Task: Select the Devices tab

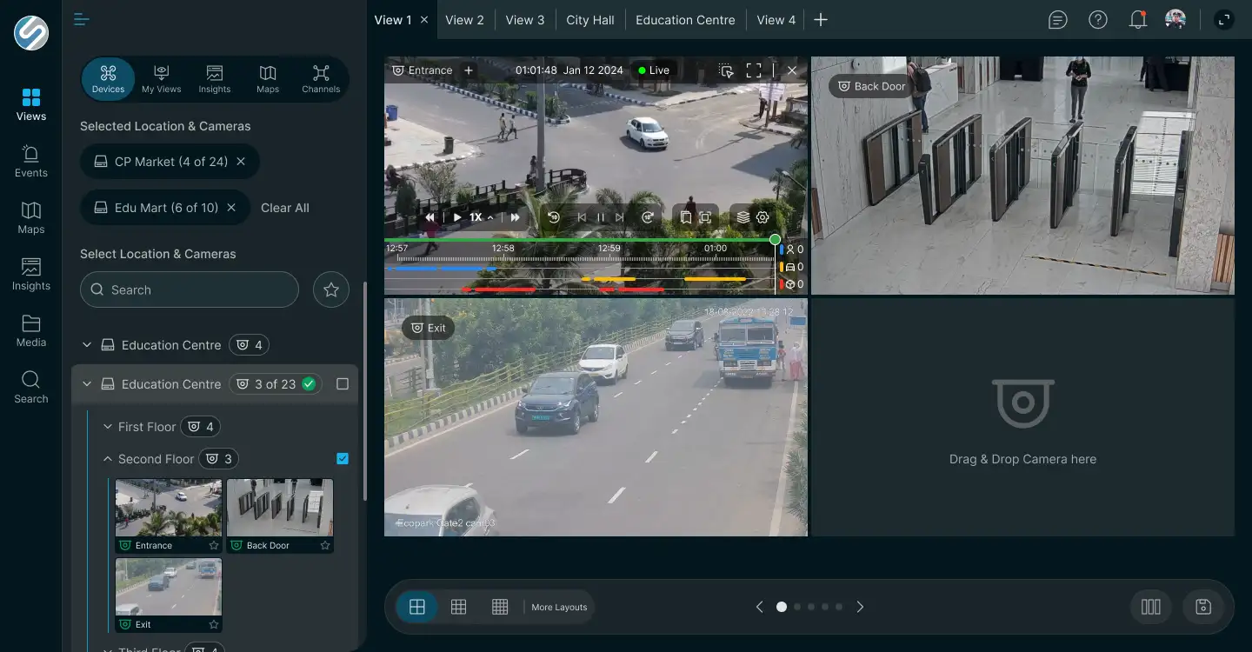Action: click(x=108, y=79)
